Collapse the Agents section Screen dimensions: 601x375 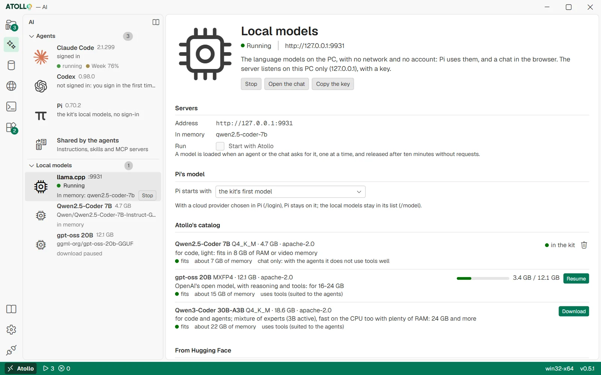pyautogui.click(x=32, y=36)
